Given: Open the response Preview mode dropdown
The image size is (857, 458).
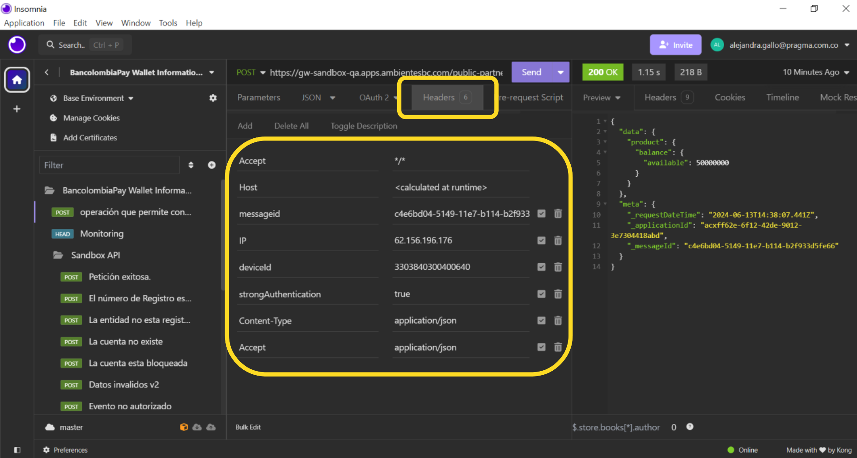Looking at the screenshot, I should coord(602,98).
